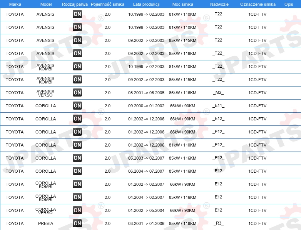Click ON icon in COROLLA 81kW / 110KM row
The width and height of the screenshot is (301, 230).
point(77,145)
